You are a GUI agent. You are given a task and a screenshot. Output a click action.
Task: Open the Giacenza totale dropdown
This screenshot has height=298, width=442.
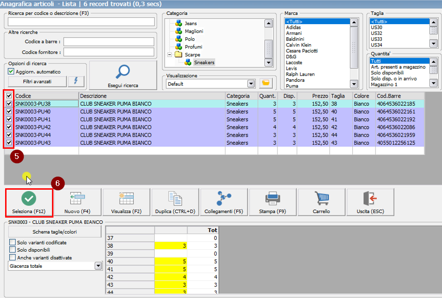(98, 265)
